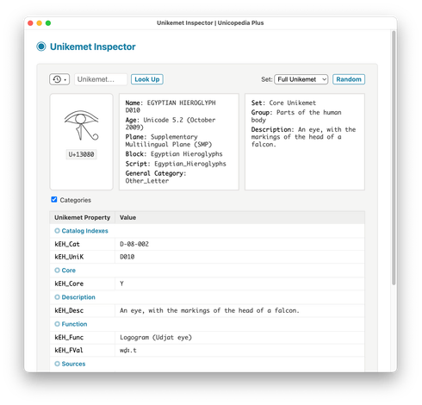Click the Eye of Horus hieroglyph glyph
The height and width of the screenshot is (405, 422).
tap(81, 125)
